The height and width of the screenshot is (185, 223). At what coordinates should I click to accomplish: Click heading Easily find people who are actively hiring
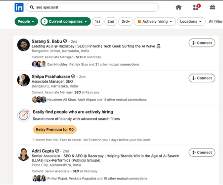click(x=73, y=112)
